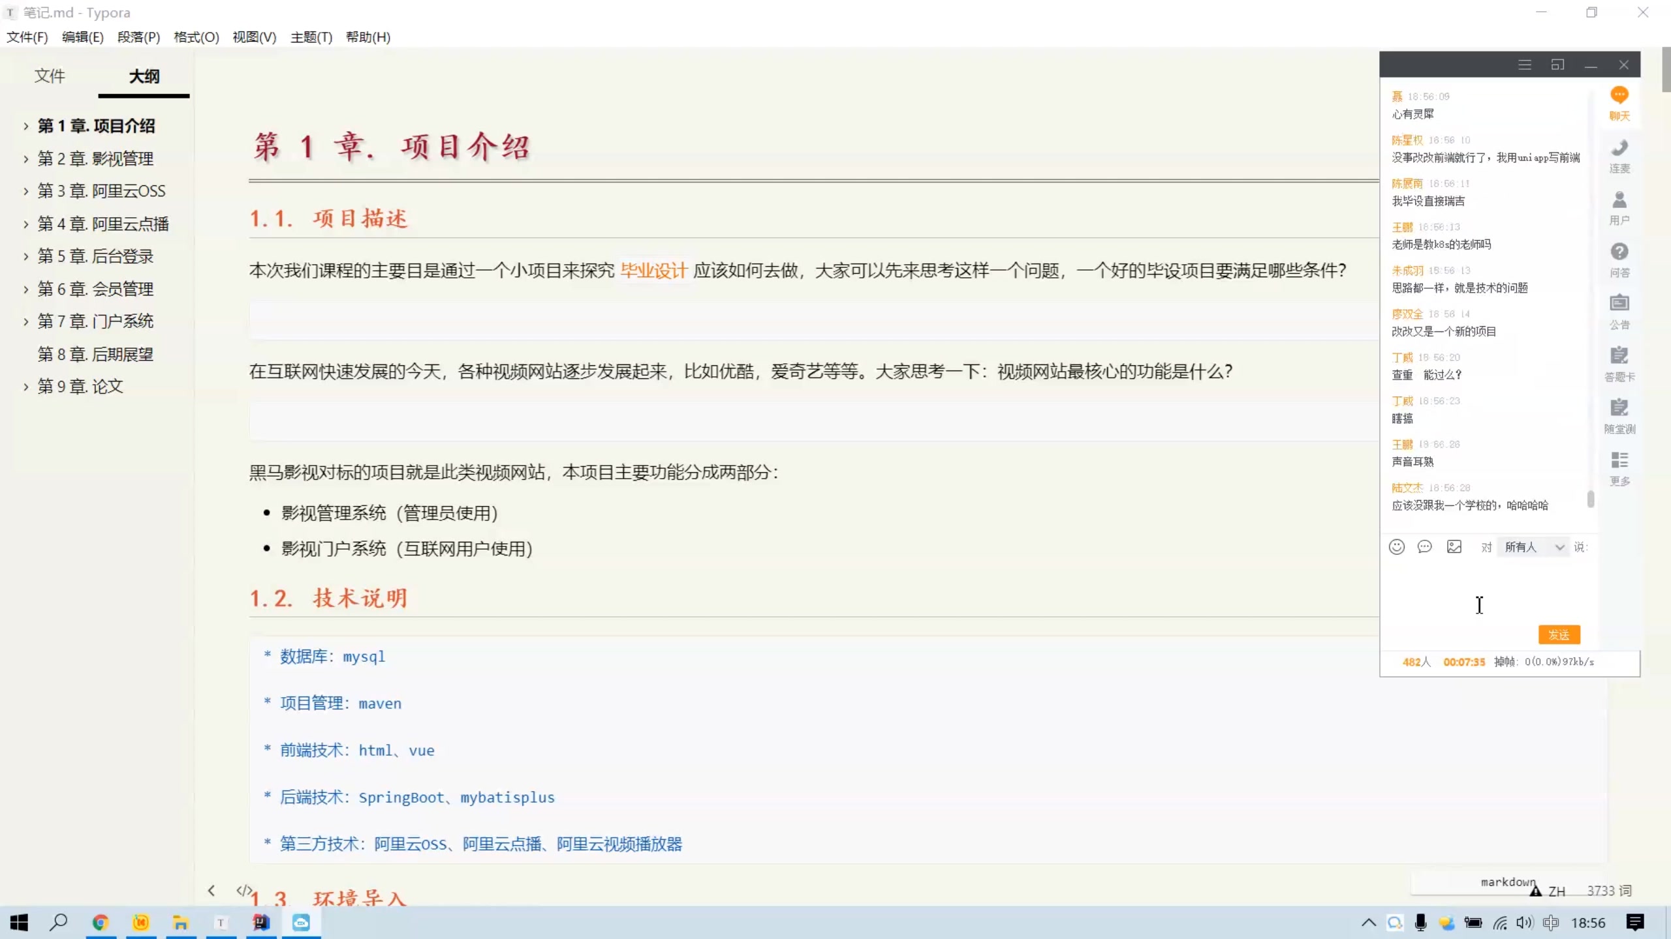1671x939 pixels.
Task: Open the 格式(O) menu
Action: coord(196,37)
